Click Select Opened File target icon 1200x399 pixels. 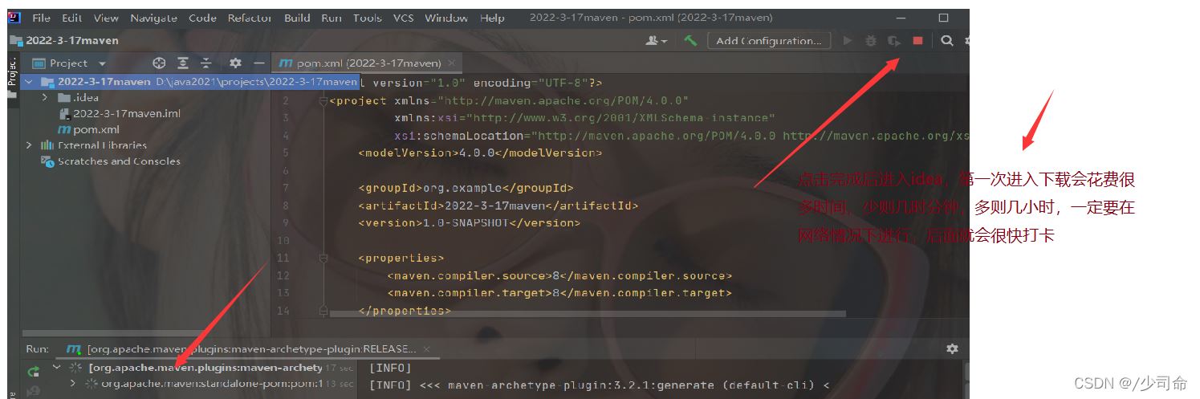tap(159, 63)
